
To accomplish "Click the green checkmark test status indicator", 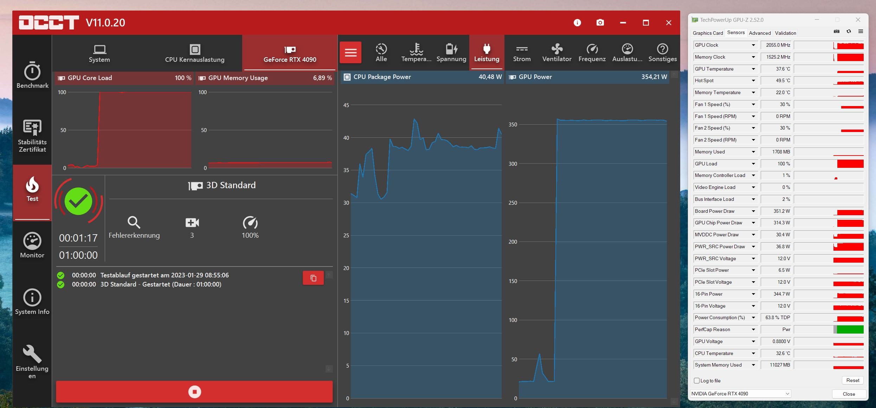I will [78, 201].
